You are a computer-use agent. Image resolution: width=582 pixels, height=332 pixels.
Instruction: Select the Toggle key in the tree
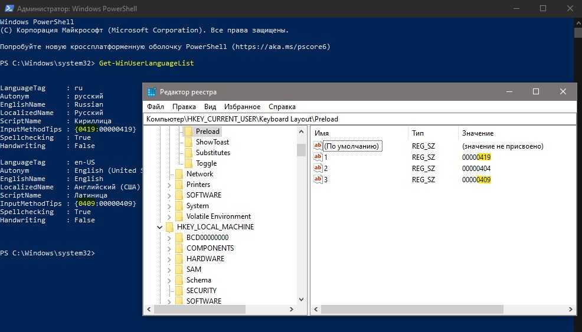pyautogui.click(x=206, y=163)
